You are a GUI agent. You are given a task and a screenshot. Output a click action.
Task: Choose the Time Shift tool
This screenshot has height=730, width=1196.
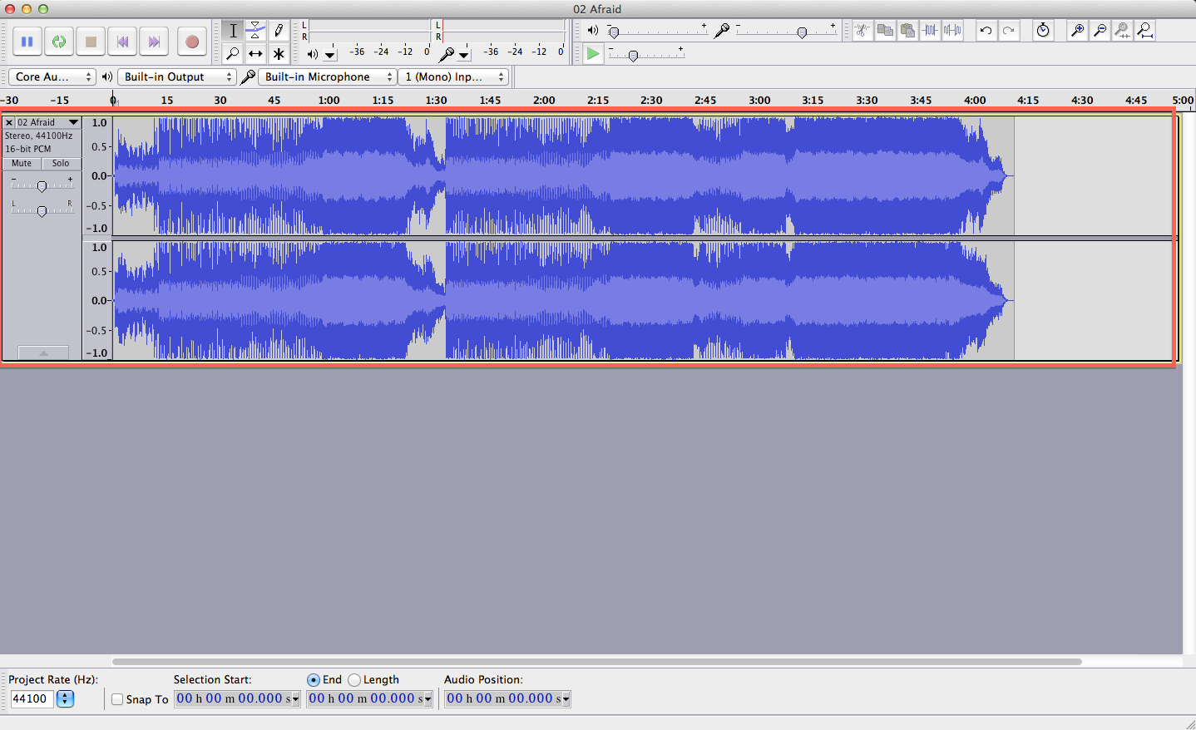[255, 53]
